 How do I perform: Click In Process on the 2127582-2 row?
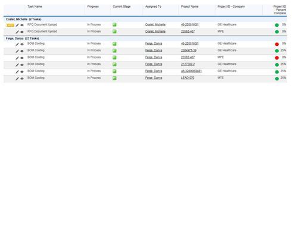[x=94, y=64]
